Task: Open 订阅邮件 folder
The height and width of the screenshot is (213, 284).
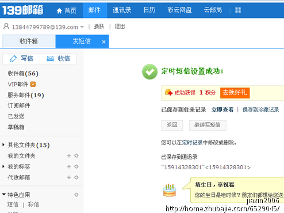Action: pos(19,105)
